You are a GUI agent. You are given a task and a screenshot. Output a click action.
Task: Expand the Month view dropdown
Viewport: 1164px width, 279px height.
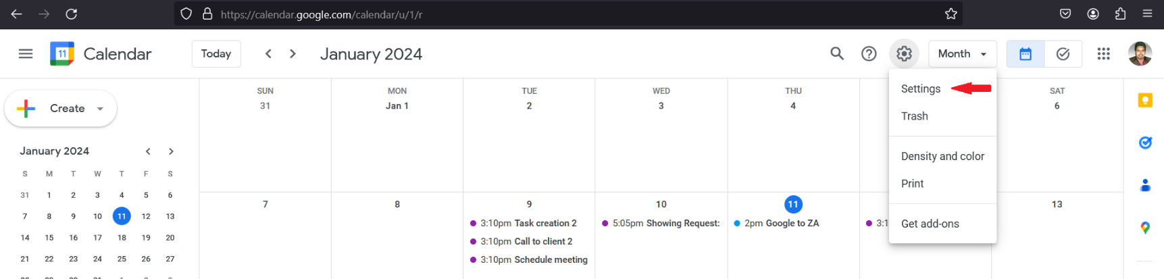(x=962, y=54)
